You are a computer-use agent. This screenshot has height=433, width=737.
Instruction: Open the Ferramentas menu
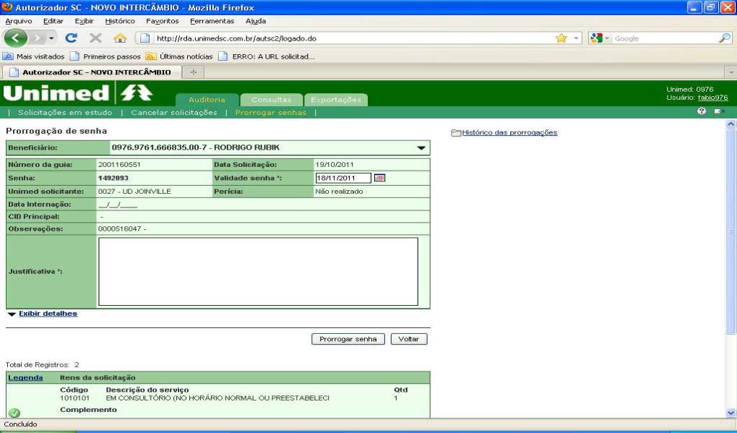tap(212, 21)
